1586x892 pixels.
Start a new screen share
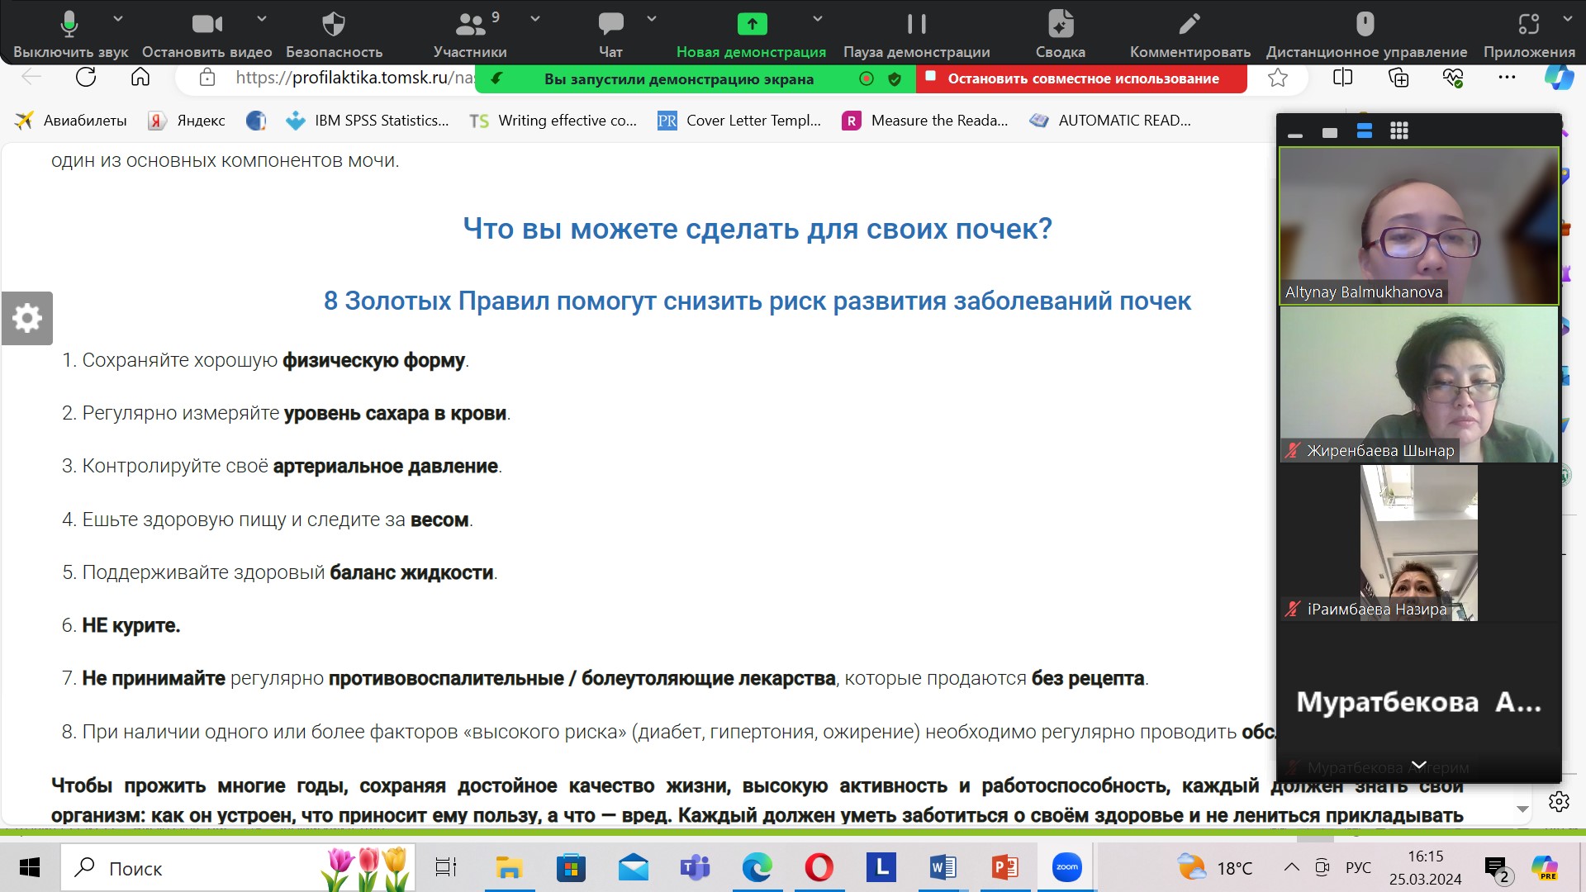pos(751,33)
